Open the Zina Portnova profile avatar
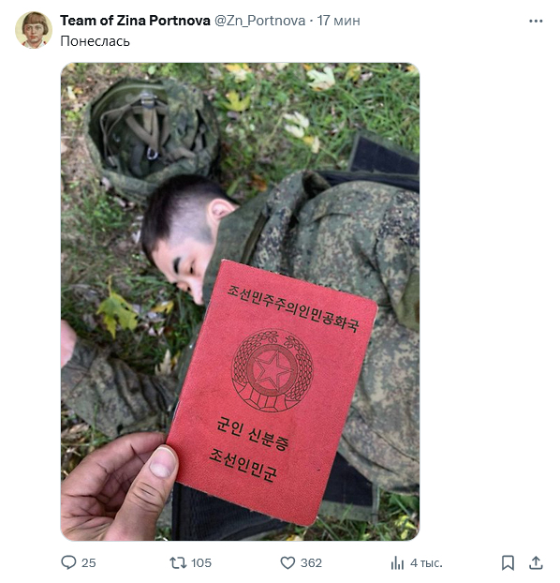Image resolution: width=560 pixels, height=583 pixels. point(34,30)
